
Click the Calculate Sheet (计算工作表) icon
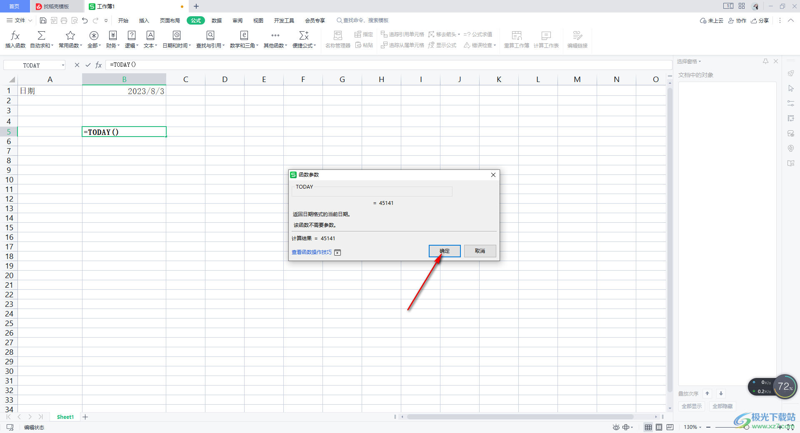[x=546, y=35]
